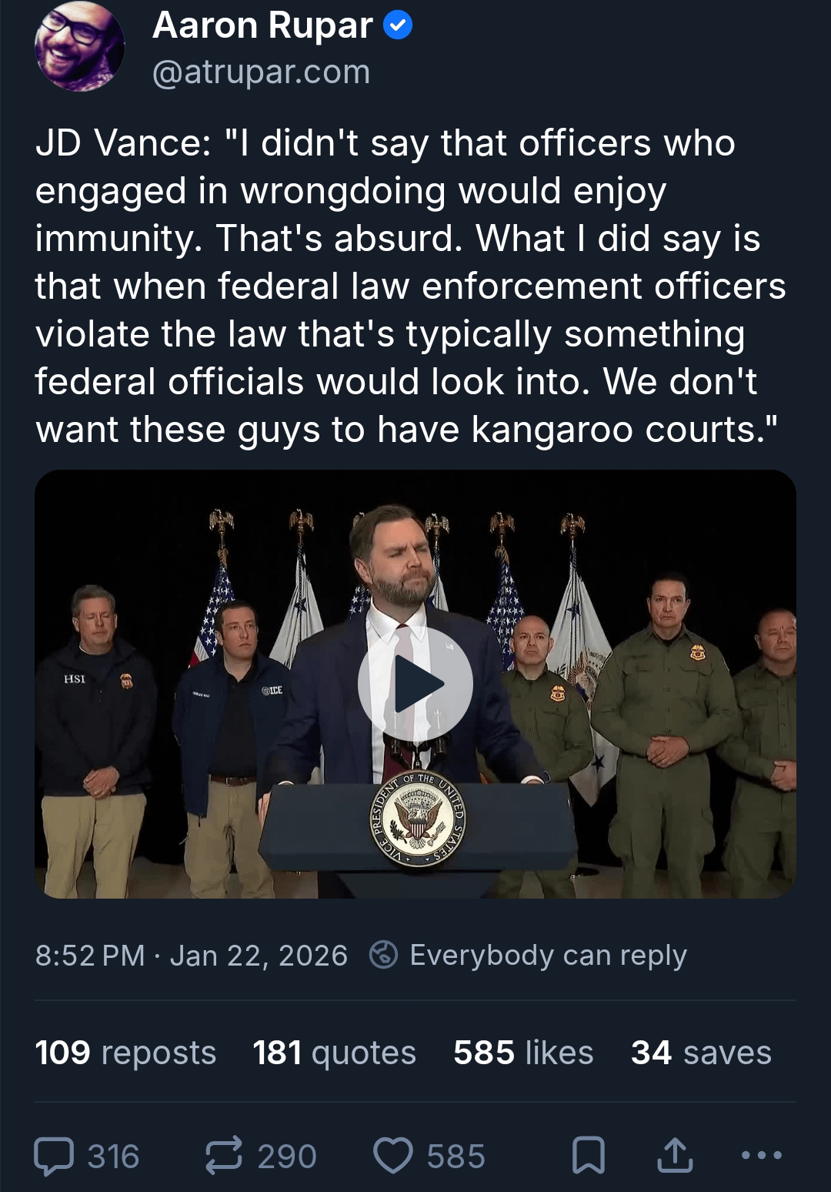Open Aaron Rupar's profile avatar
The height and width of the screenshot is (1192, 831).
[x=79, y=47]
